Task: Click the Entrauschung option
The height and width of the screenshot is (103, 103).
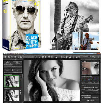Action: point(90,101)
